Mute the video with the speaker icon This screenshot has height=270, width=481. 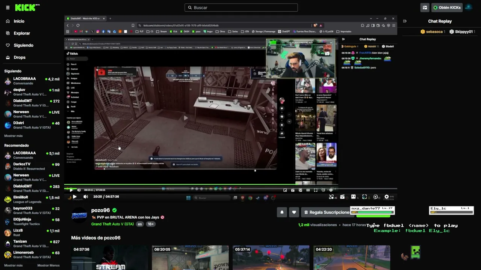click(x=86, y=196)
